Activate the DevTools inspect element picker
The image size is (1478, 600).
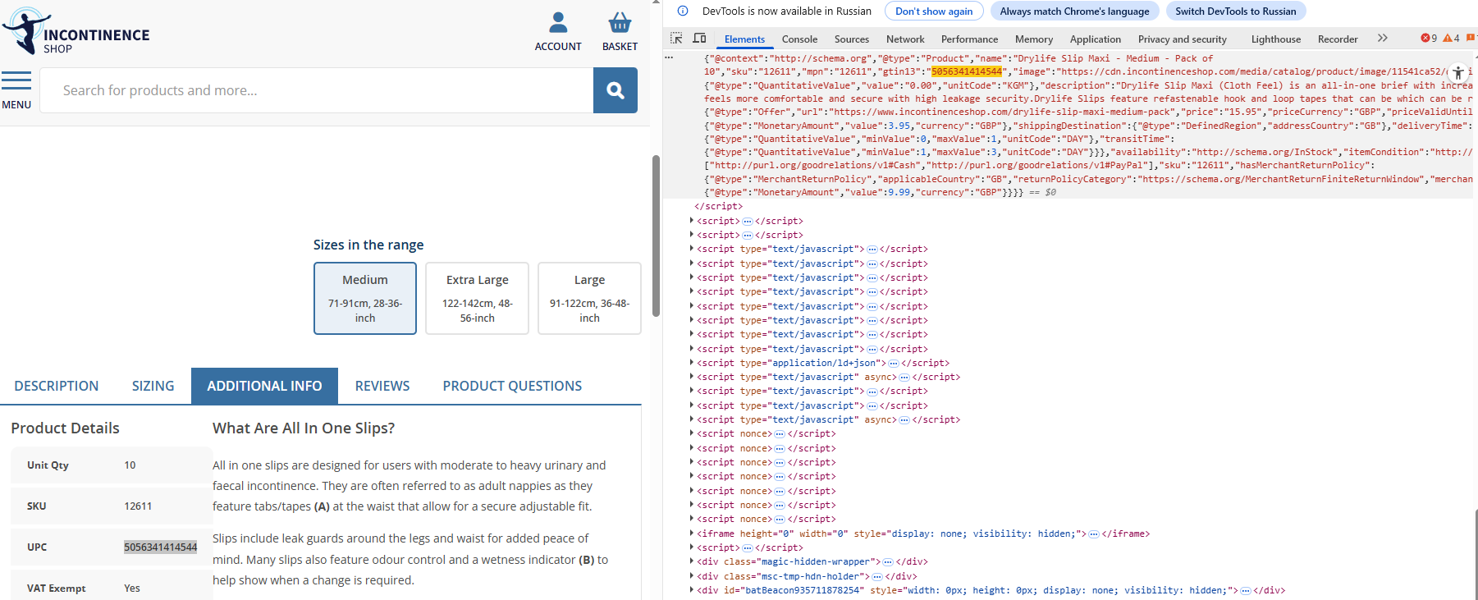click(676, 39)
